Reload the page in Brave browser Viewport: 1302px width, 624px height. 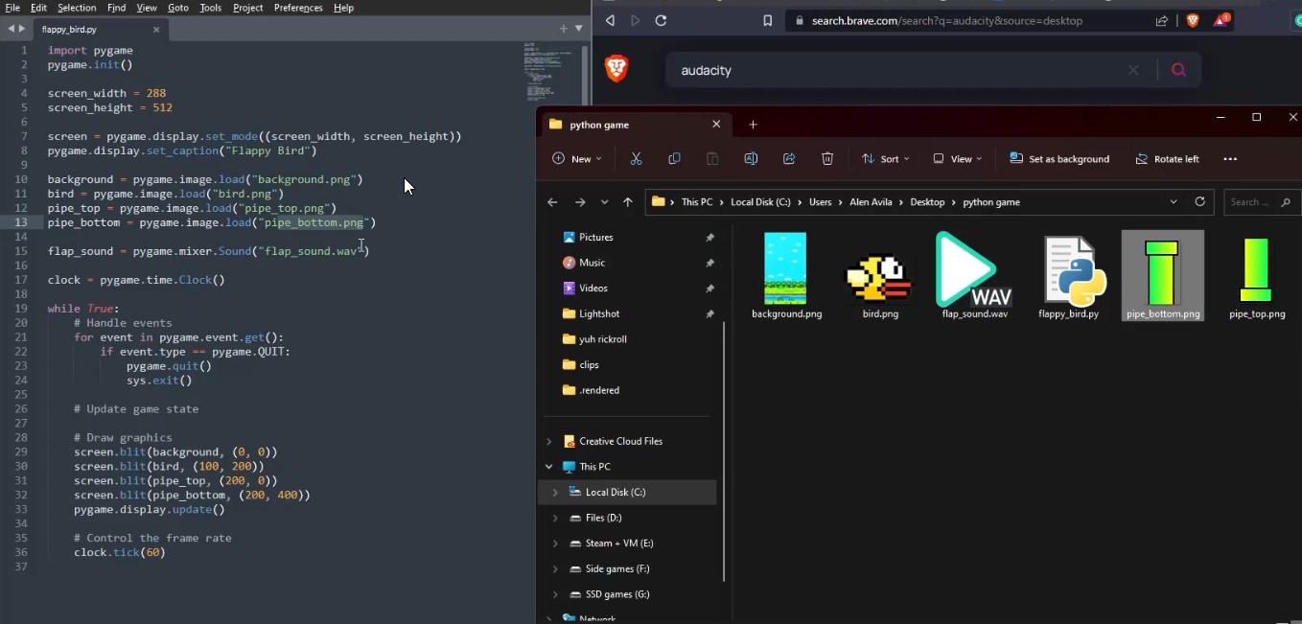(661, 20)
